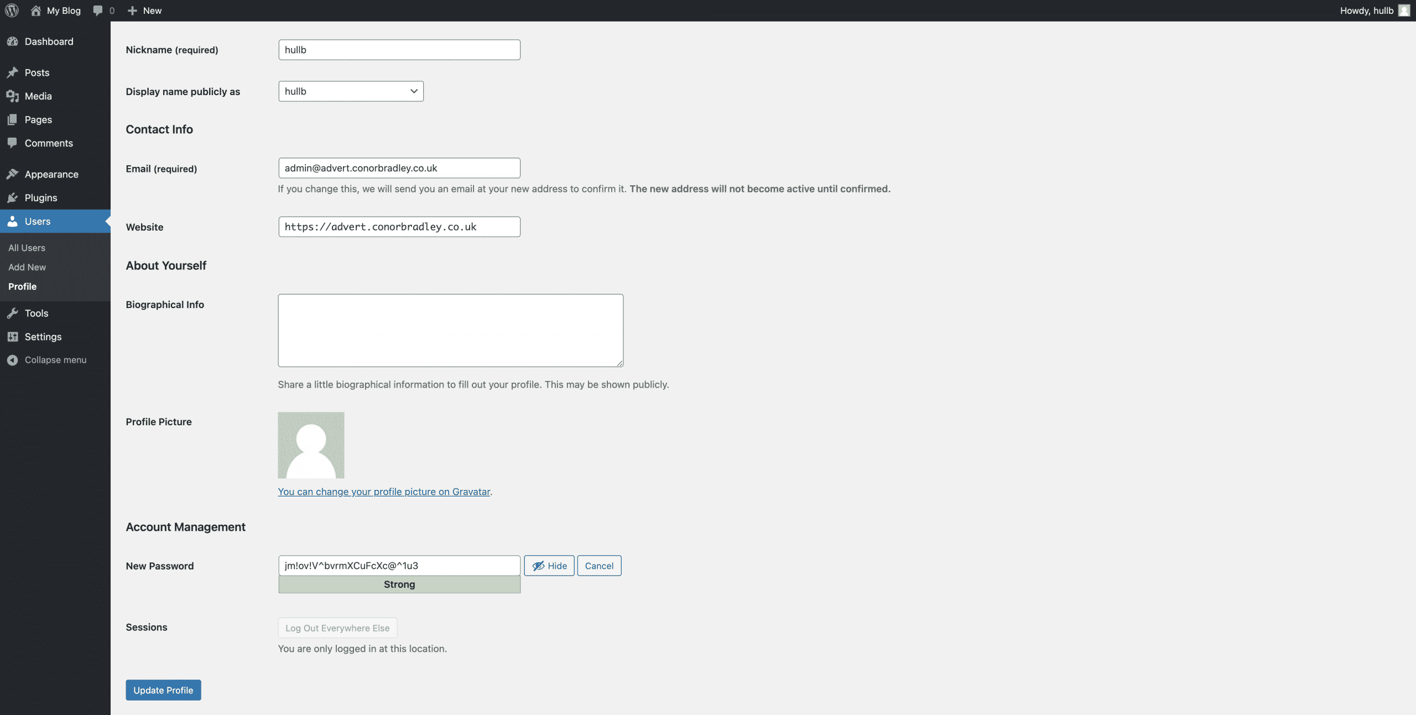Click the Media icon in sidebar
The height and width of the screenshot is (715, 1416).
pos(12,96)
